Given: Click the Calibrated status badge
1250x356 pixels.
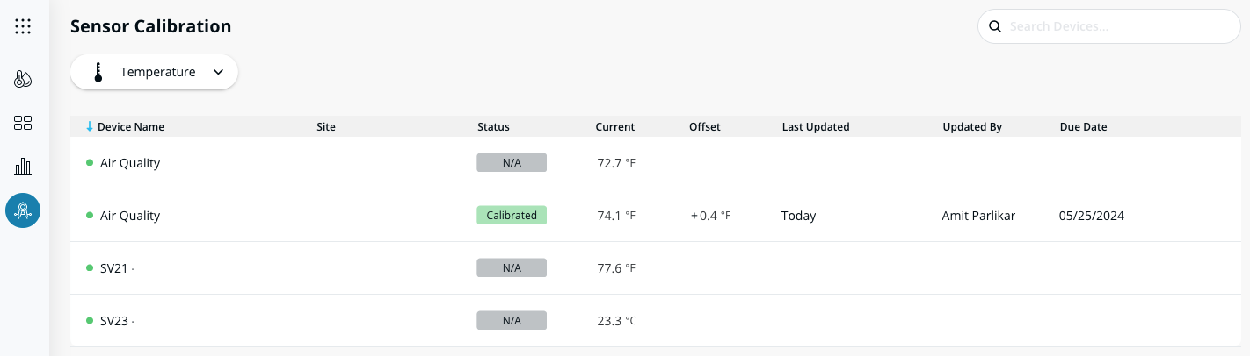Looking at the screenshot, I should [512, 216].
